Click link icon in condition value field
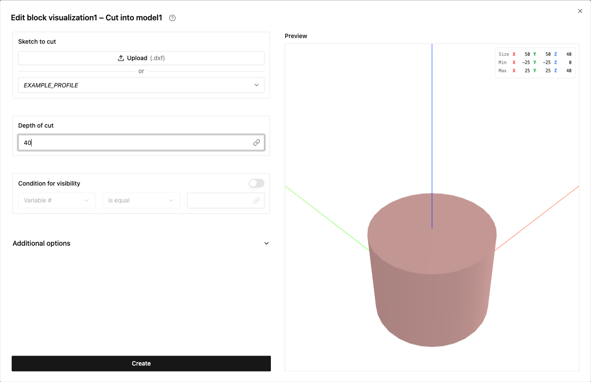The width and height of the screenshot is (591, 382). (x=257, y=200)
